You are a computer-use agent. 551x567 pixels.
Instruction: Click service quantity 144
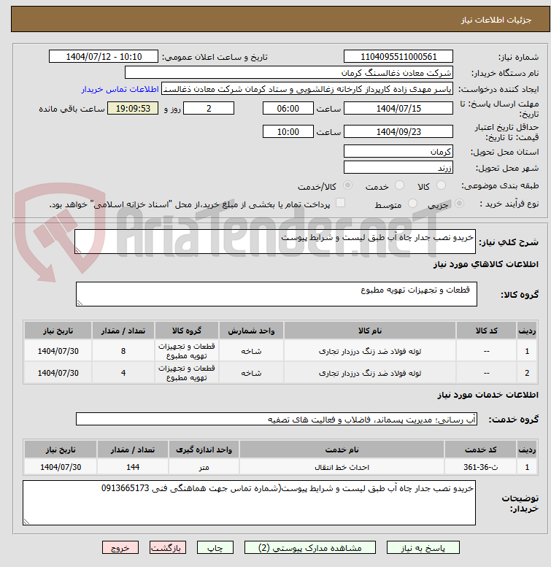click(x=133, y=467)
